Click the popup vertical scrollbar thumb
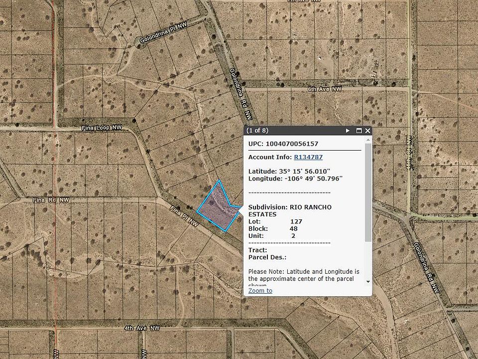The image size is (478, 359). (x=368, y=192)
